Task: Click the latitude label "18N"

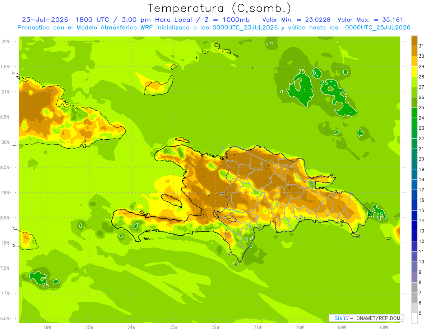Action: pyautogui.click(x=6, y=243)
